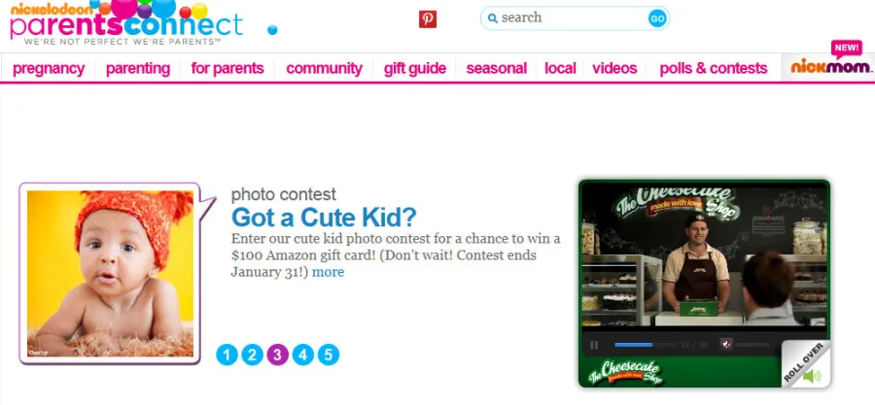Mute the video ad audio icon

point(726,344)
